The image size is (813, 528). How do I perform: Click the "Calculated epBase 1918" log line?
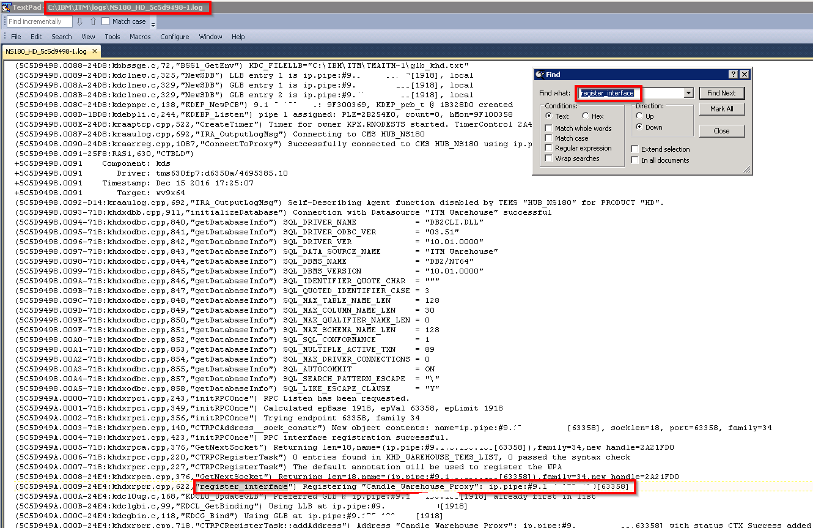[259, 408]
